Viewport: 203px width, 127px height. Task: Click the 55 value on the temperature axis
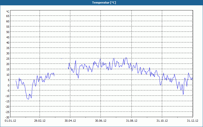(8, 27)
